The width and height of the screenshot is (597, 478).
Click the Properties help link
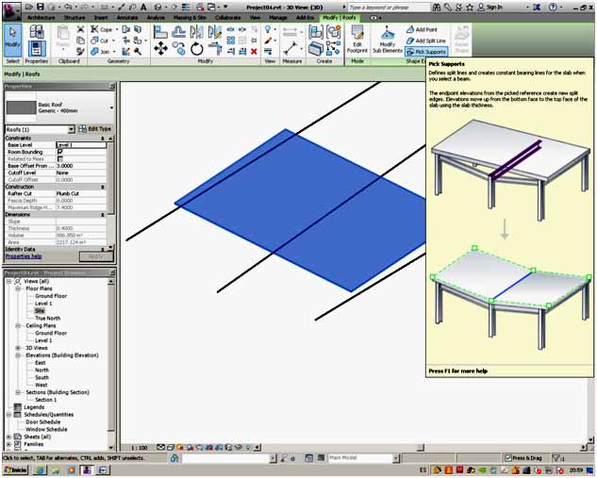point(24,255)
